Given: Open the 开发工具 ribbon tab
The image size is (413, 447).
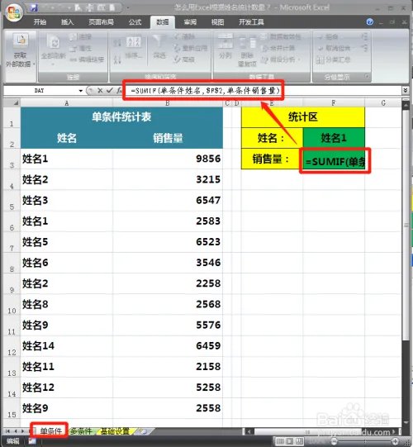Looking at the screenshot, I should coord(251,22).
